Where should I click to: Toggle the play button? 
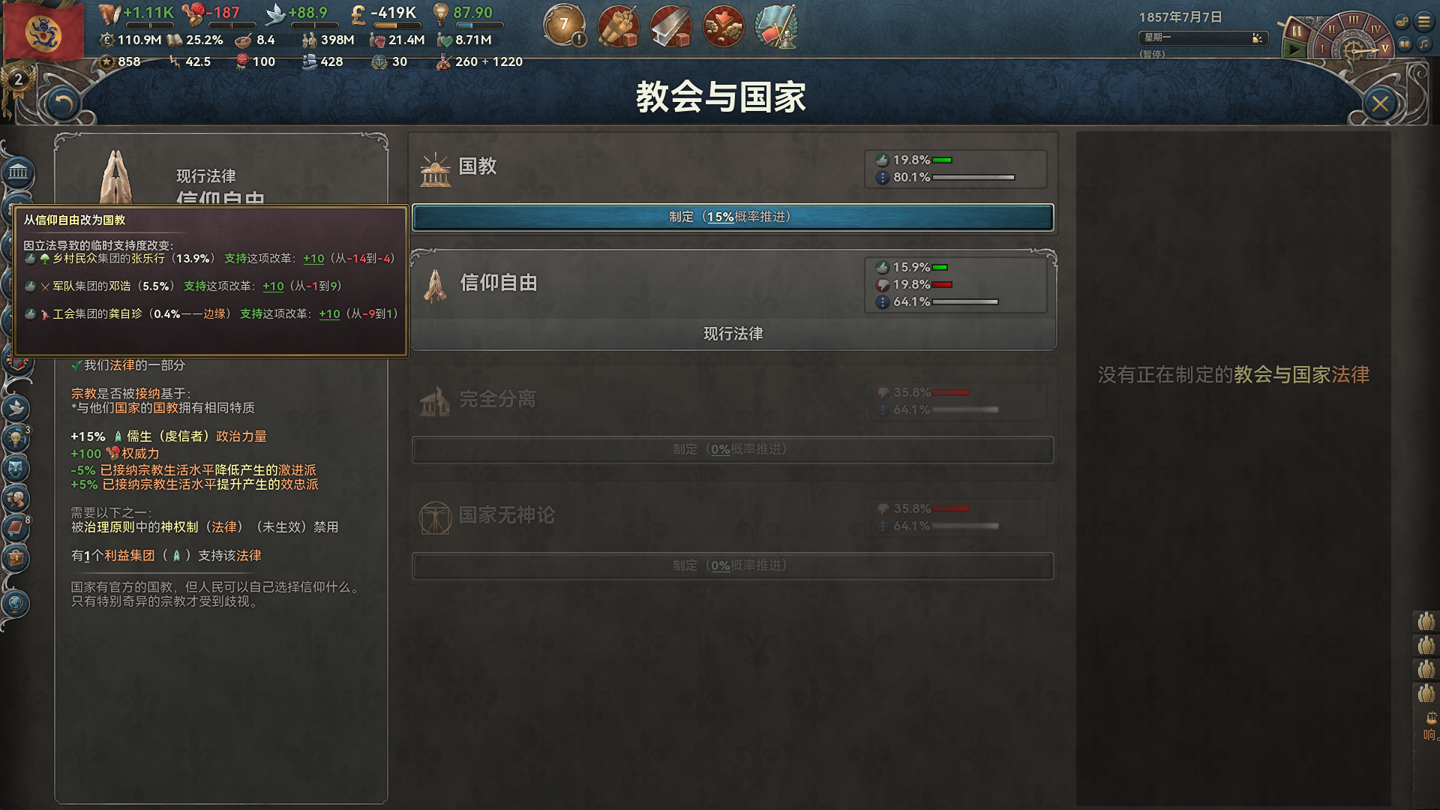(1294, 50)
